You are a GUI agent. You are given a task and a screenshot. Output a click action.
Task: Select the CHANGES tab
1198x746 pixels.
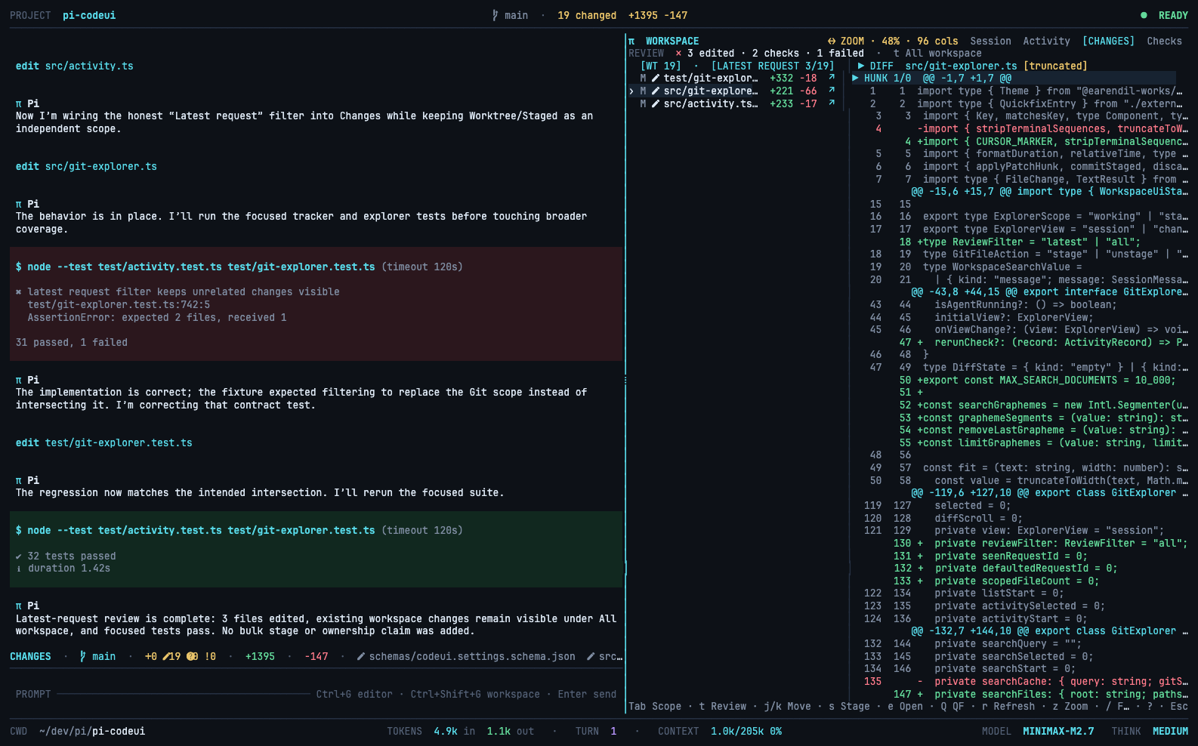click(1108, 42)
